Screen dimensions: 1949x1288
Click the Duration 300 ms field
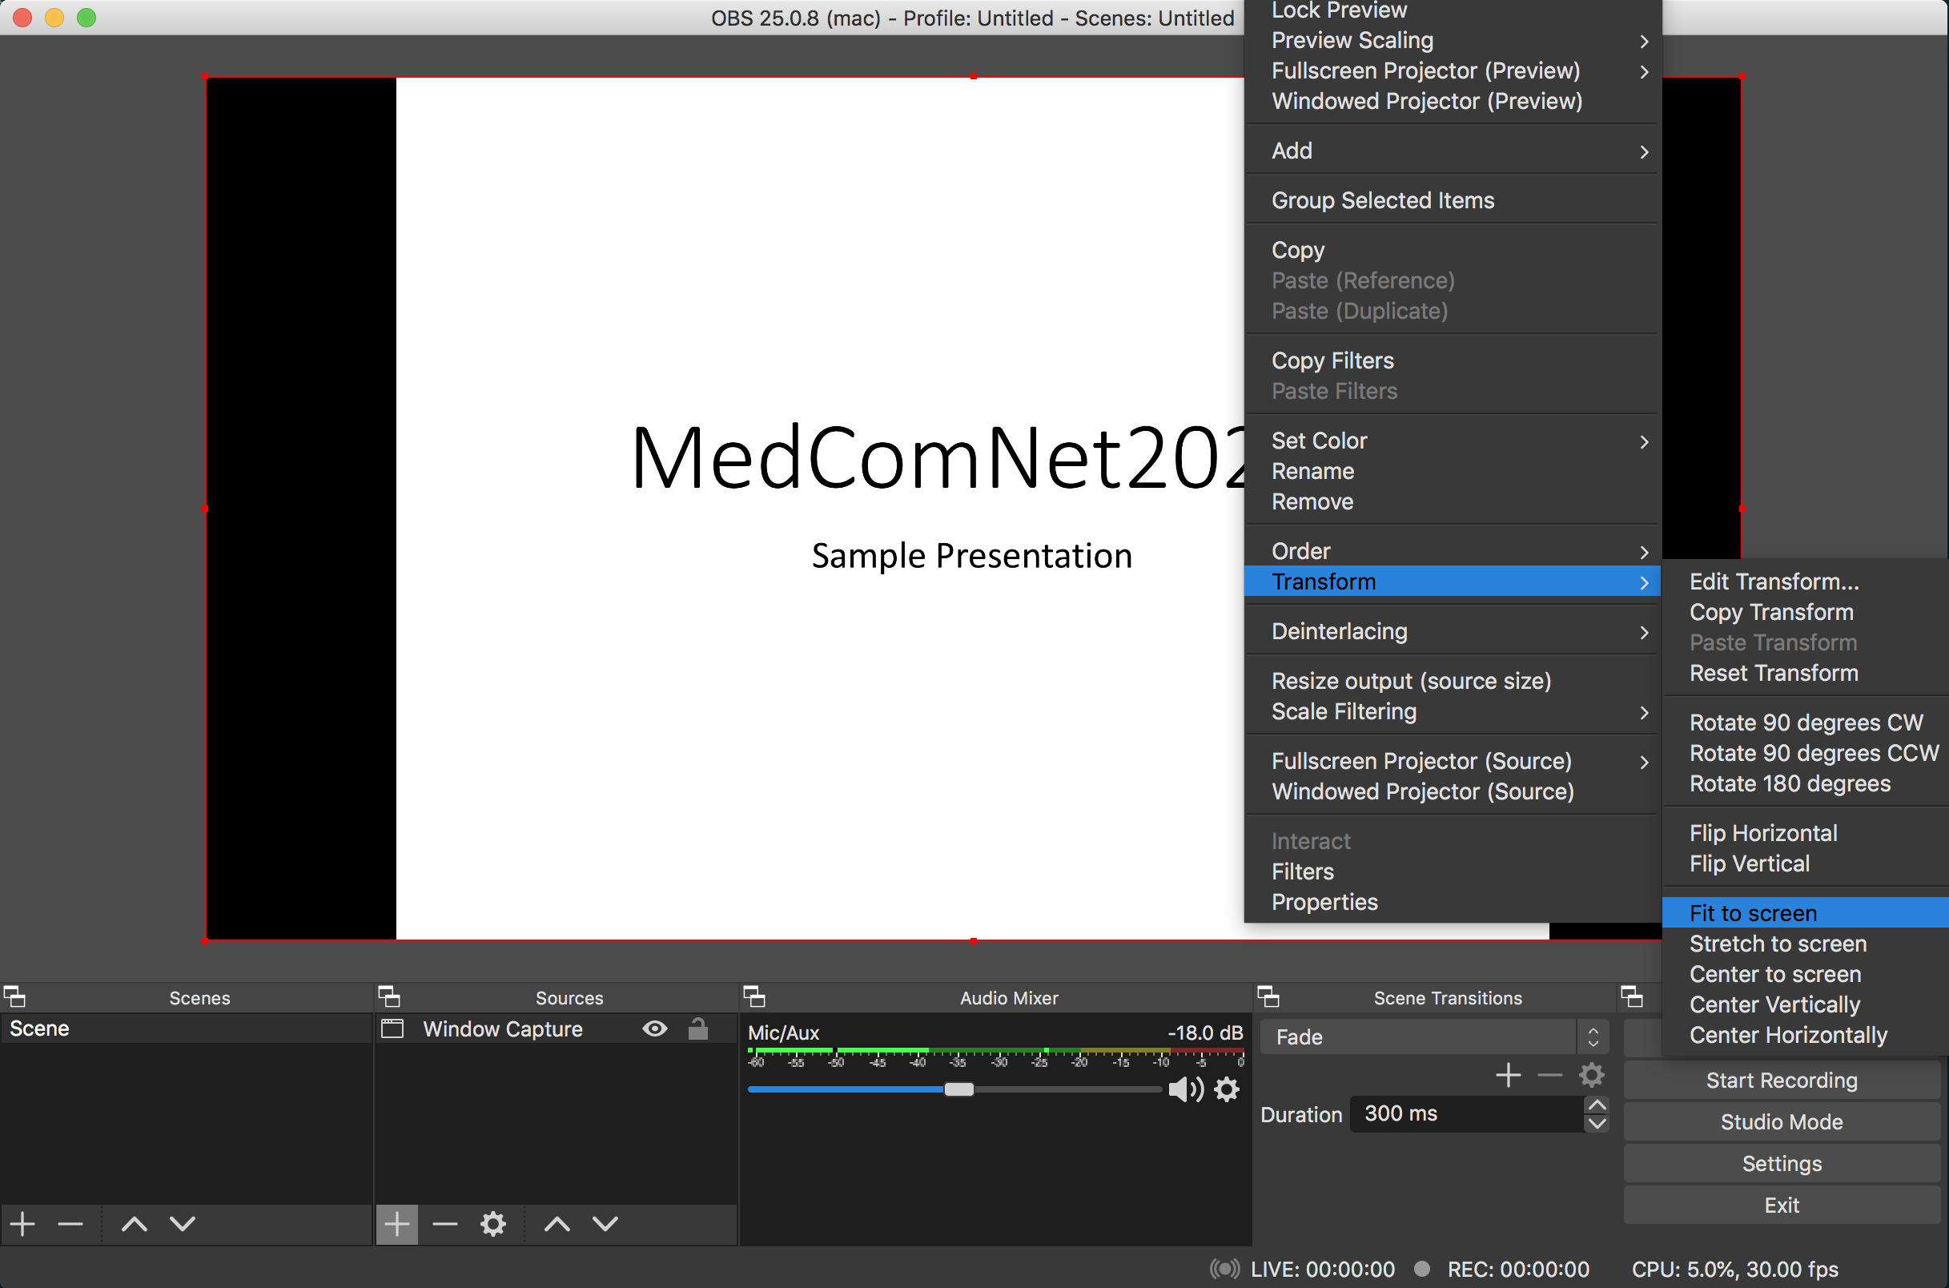point(1467,1114)
